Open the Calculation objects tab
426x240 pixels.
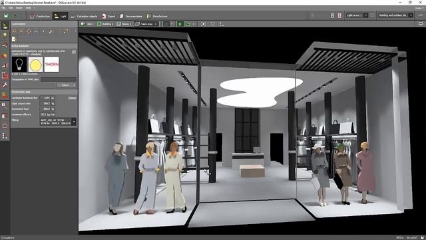(x=84, y=16)
